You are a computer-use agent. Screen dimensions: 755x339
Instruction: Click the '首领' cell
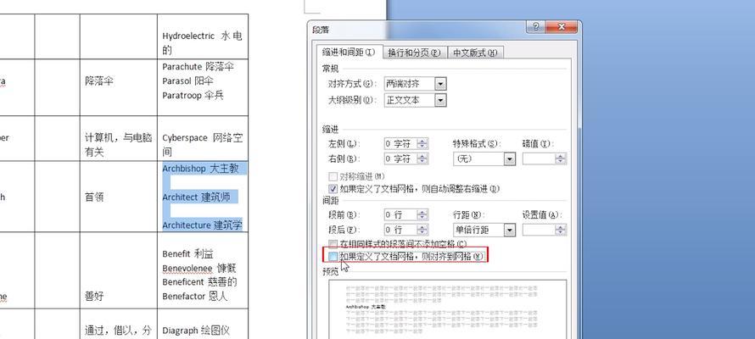119,196
